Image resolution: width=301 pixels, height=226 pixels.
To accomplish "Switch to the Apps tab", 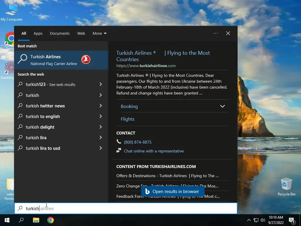I will click(x=38, y=34).
